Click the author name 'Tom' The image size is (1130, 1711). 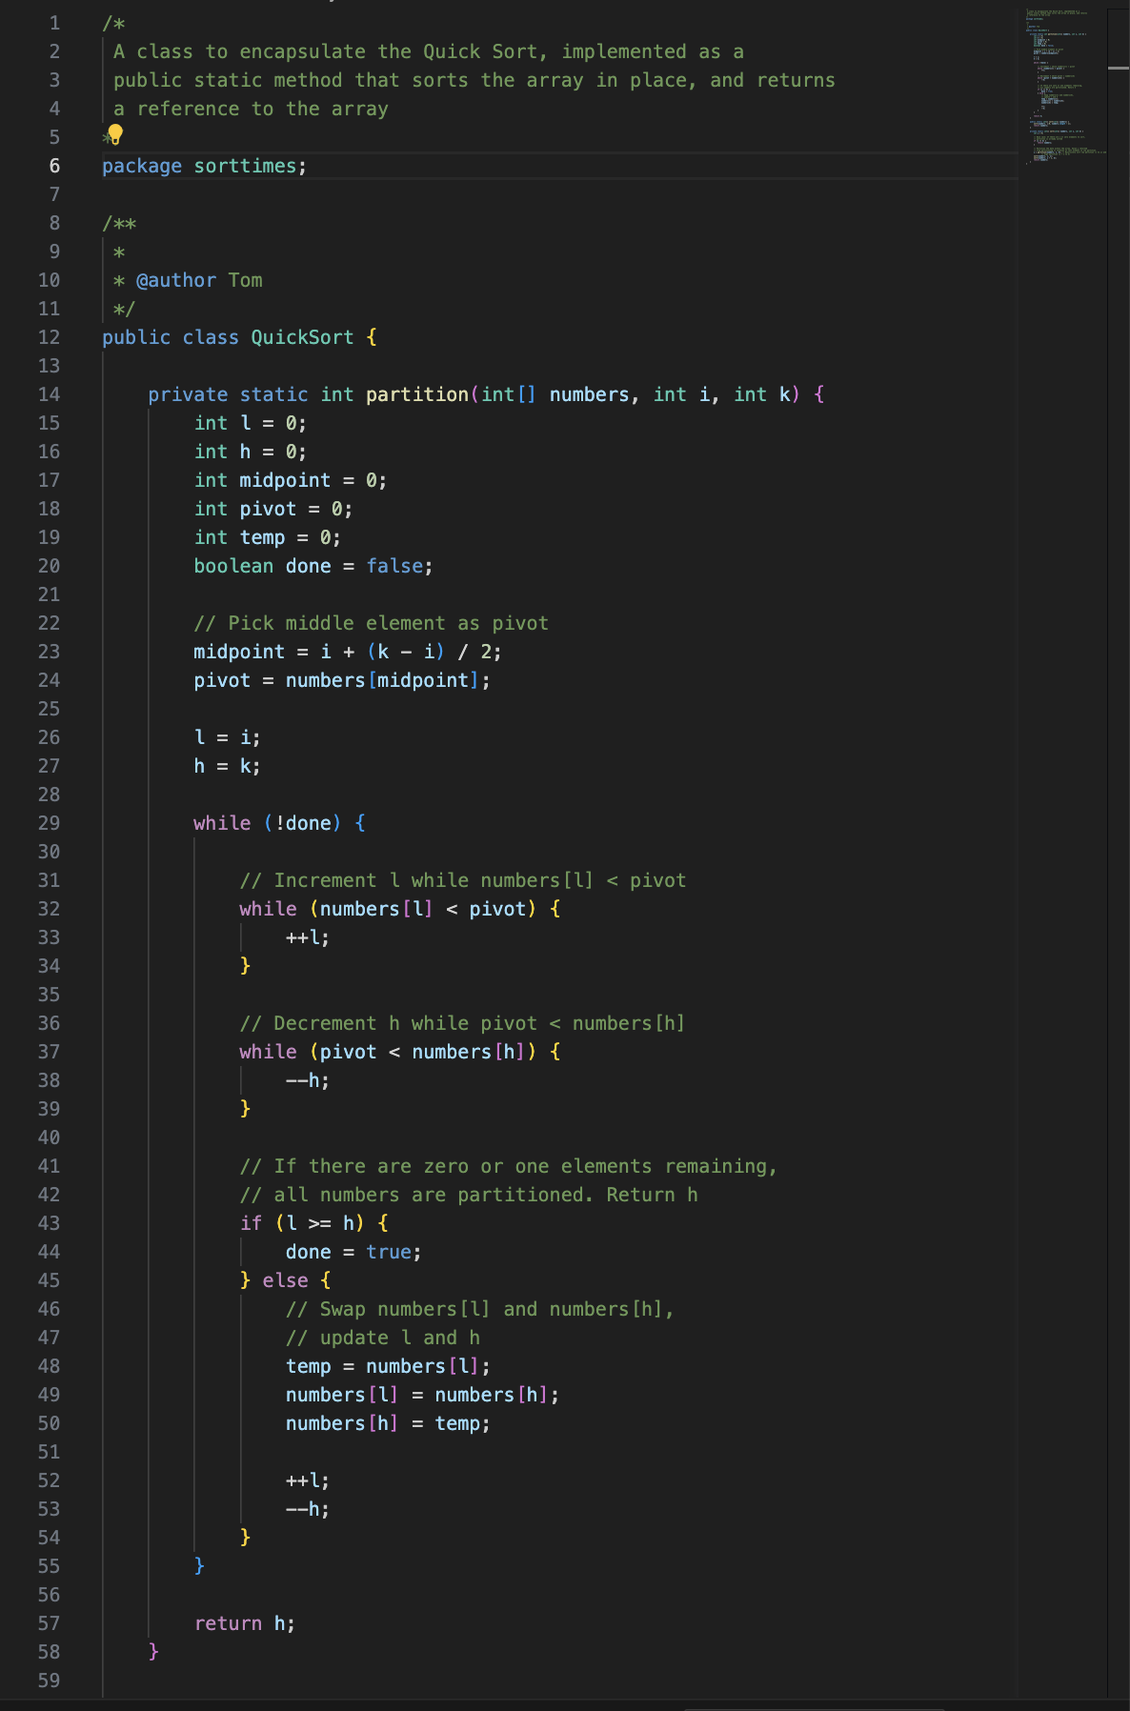click(x=245, y=280)
